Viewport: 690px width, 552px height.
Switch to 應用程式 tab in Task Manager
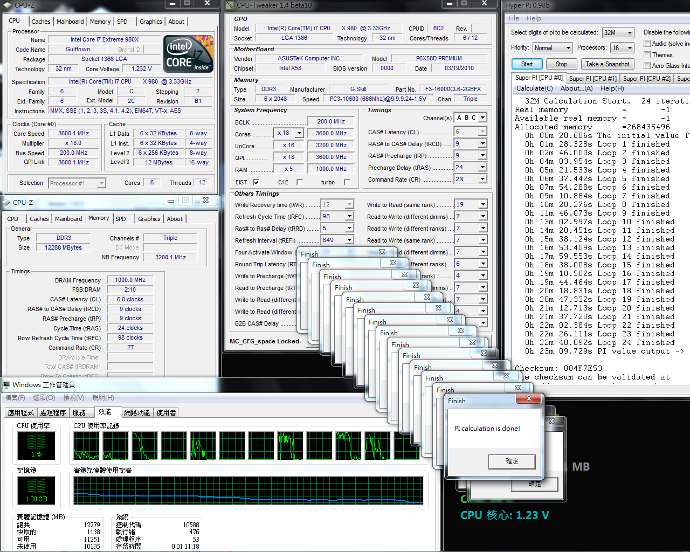point(20,412)
